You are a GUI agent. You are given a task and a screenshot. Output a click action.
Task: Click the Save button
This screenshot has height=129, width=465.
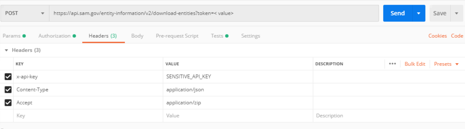[x=440, y=13]
